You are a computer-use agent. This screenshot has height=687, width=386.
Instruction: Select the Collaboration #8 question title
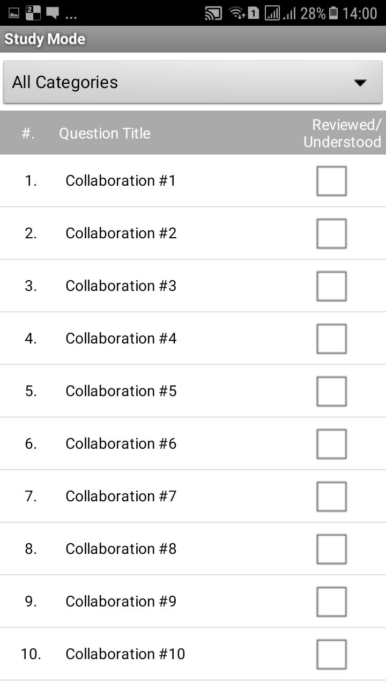121,549
